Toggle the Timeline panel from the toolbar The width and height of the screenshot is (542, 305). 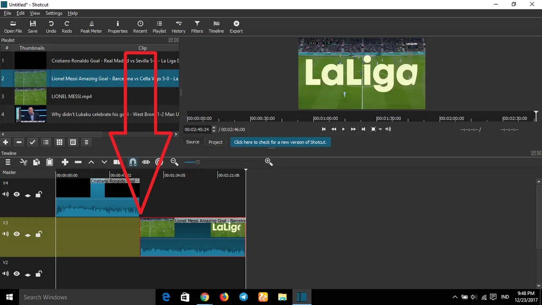216,27
